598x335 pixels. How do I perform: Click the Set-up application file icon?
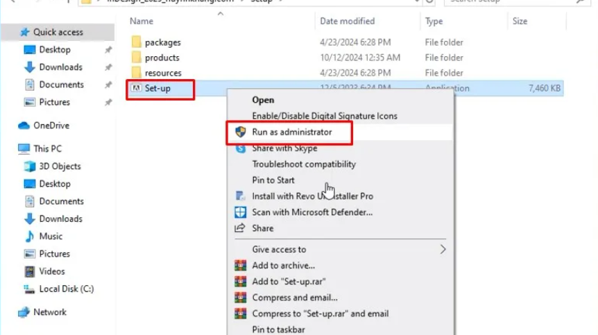pos(137,88)
